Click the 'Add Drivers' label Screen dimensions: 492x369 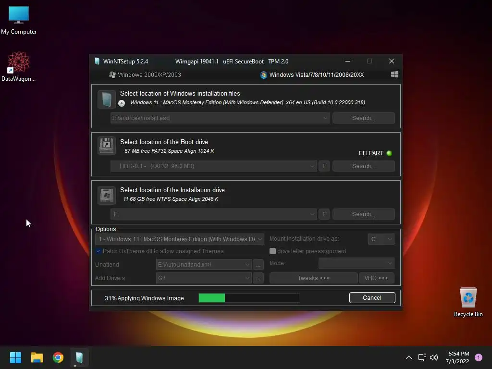tap(110, 278)
